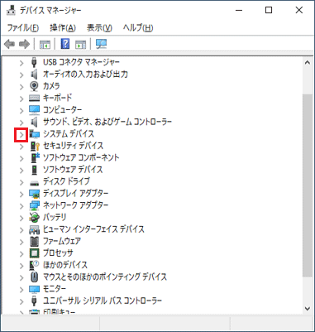The height and width of the screenshot is (332, 315).
Task: Click the モニター monitor icon
Action: pos(34,289)
